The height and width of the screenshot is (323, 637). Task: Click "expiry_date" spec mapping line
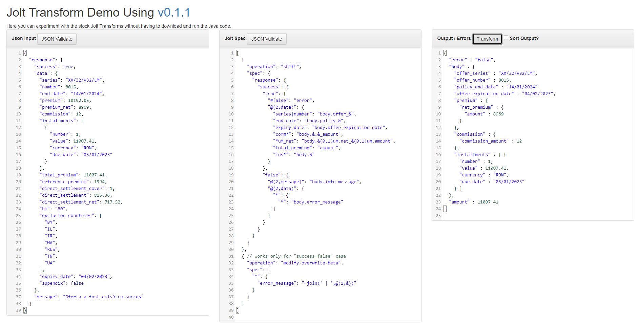pos(330,128)
